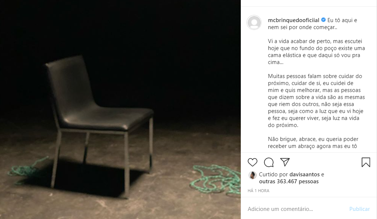Share the post using the paper plane icon
377x219 pixels.
pos(285,162)
